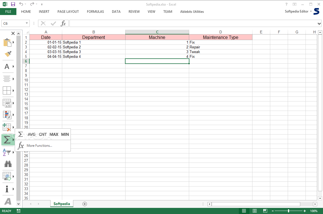Click the Find binoculars icon

(8, 164)
